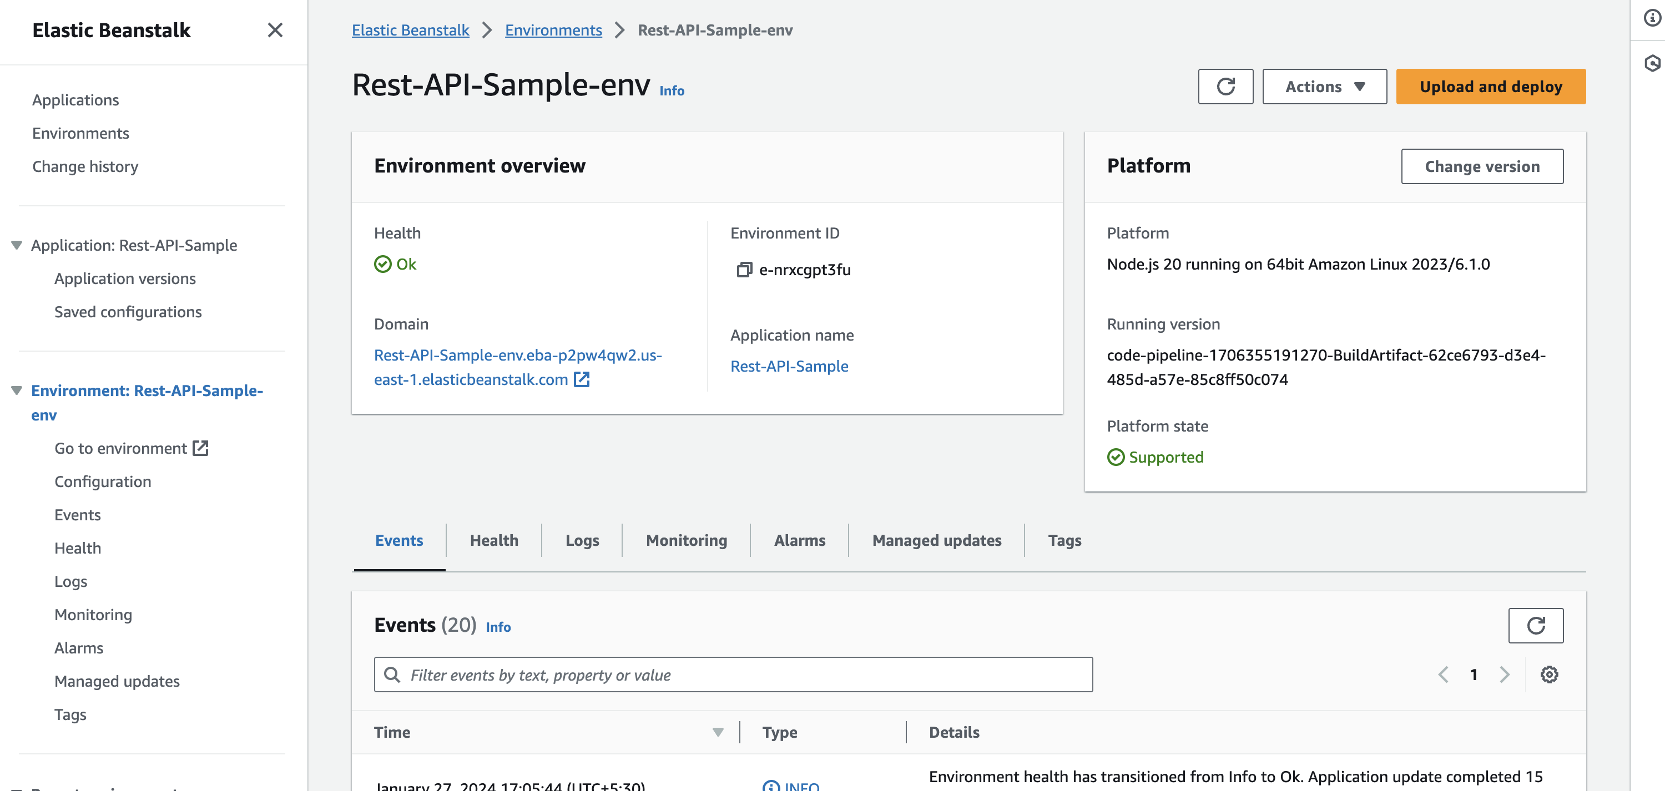1665x791 pixels.
Task: Open Saved configurations in sidebar
Action: pyautogui.click(x=128, y=312)
